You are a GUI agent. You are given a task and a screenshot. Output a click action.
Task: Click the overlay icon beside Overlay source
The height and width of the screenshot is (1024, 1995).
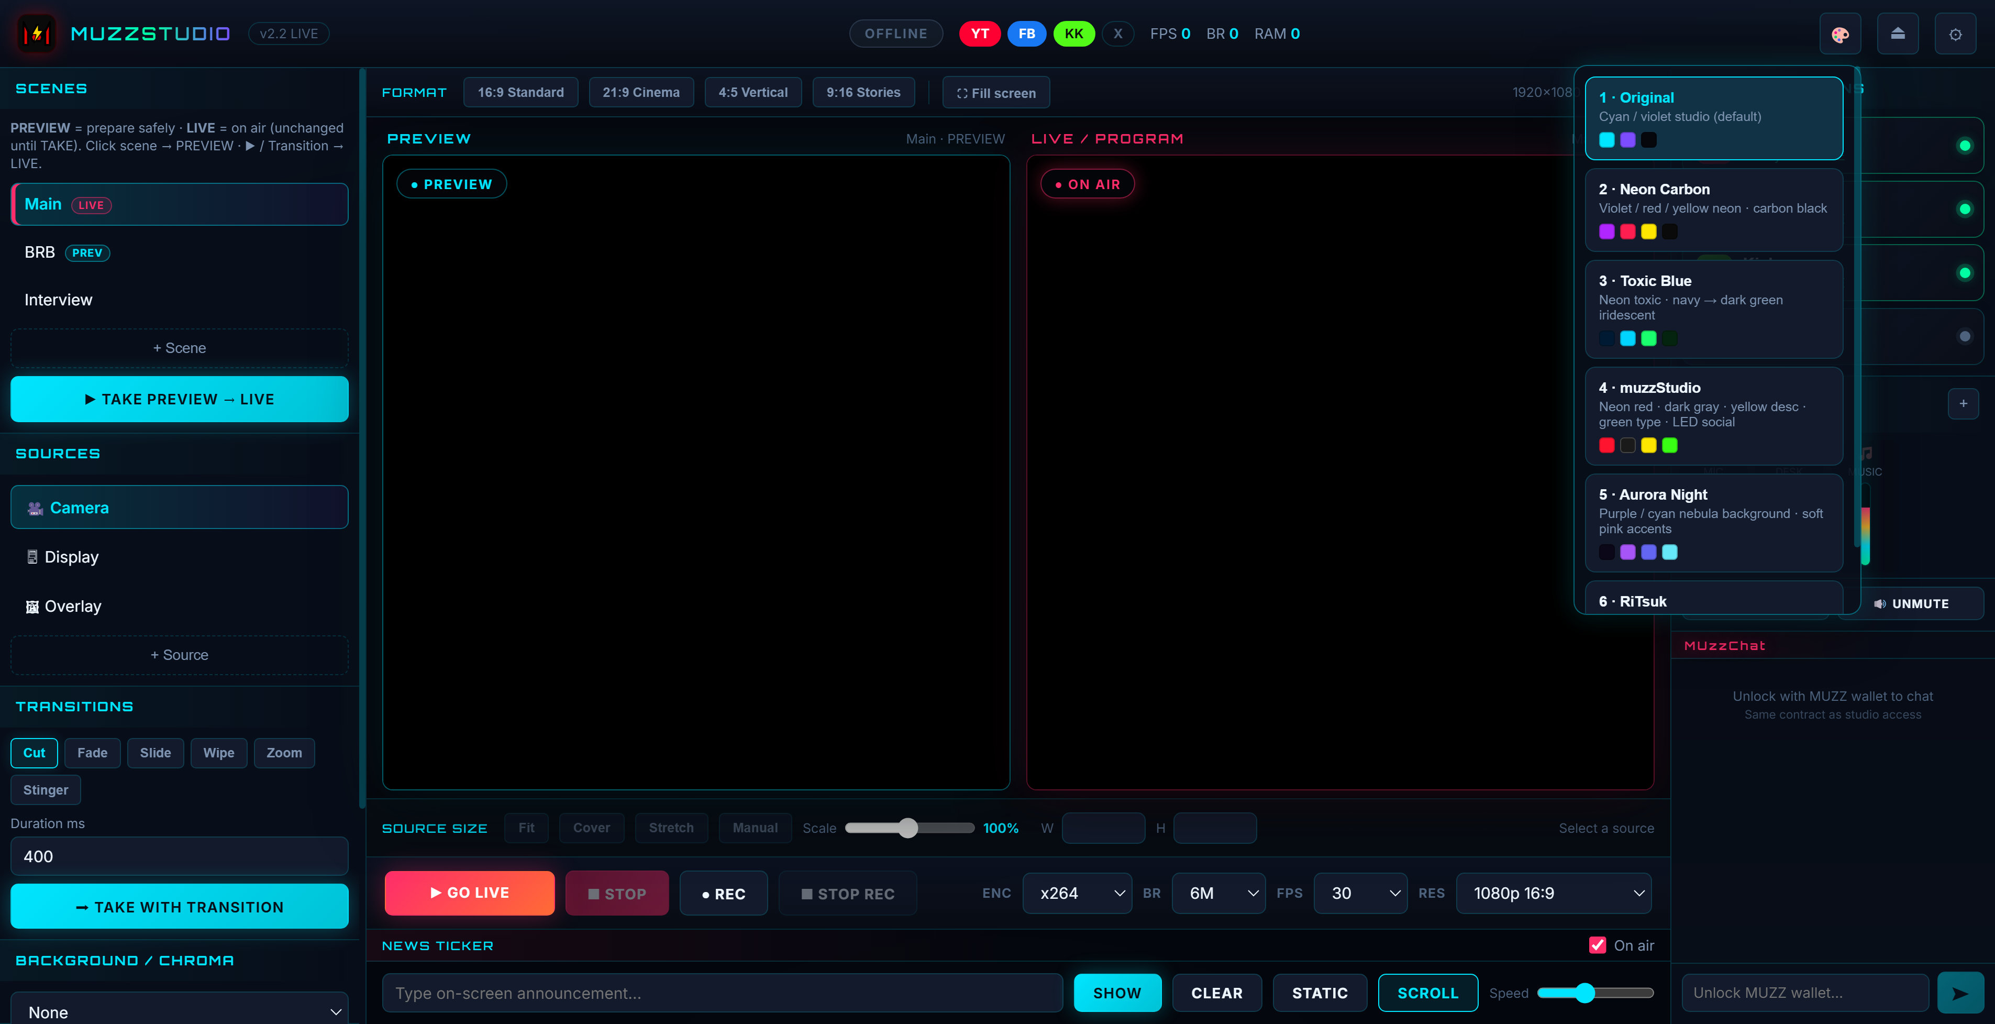coord(32,607)
